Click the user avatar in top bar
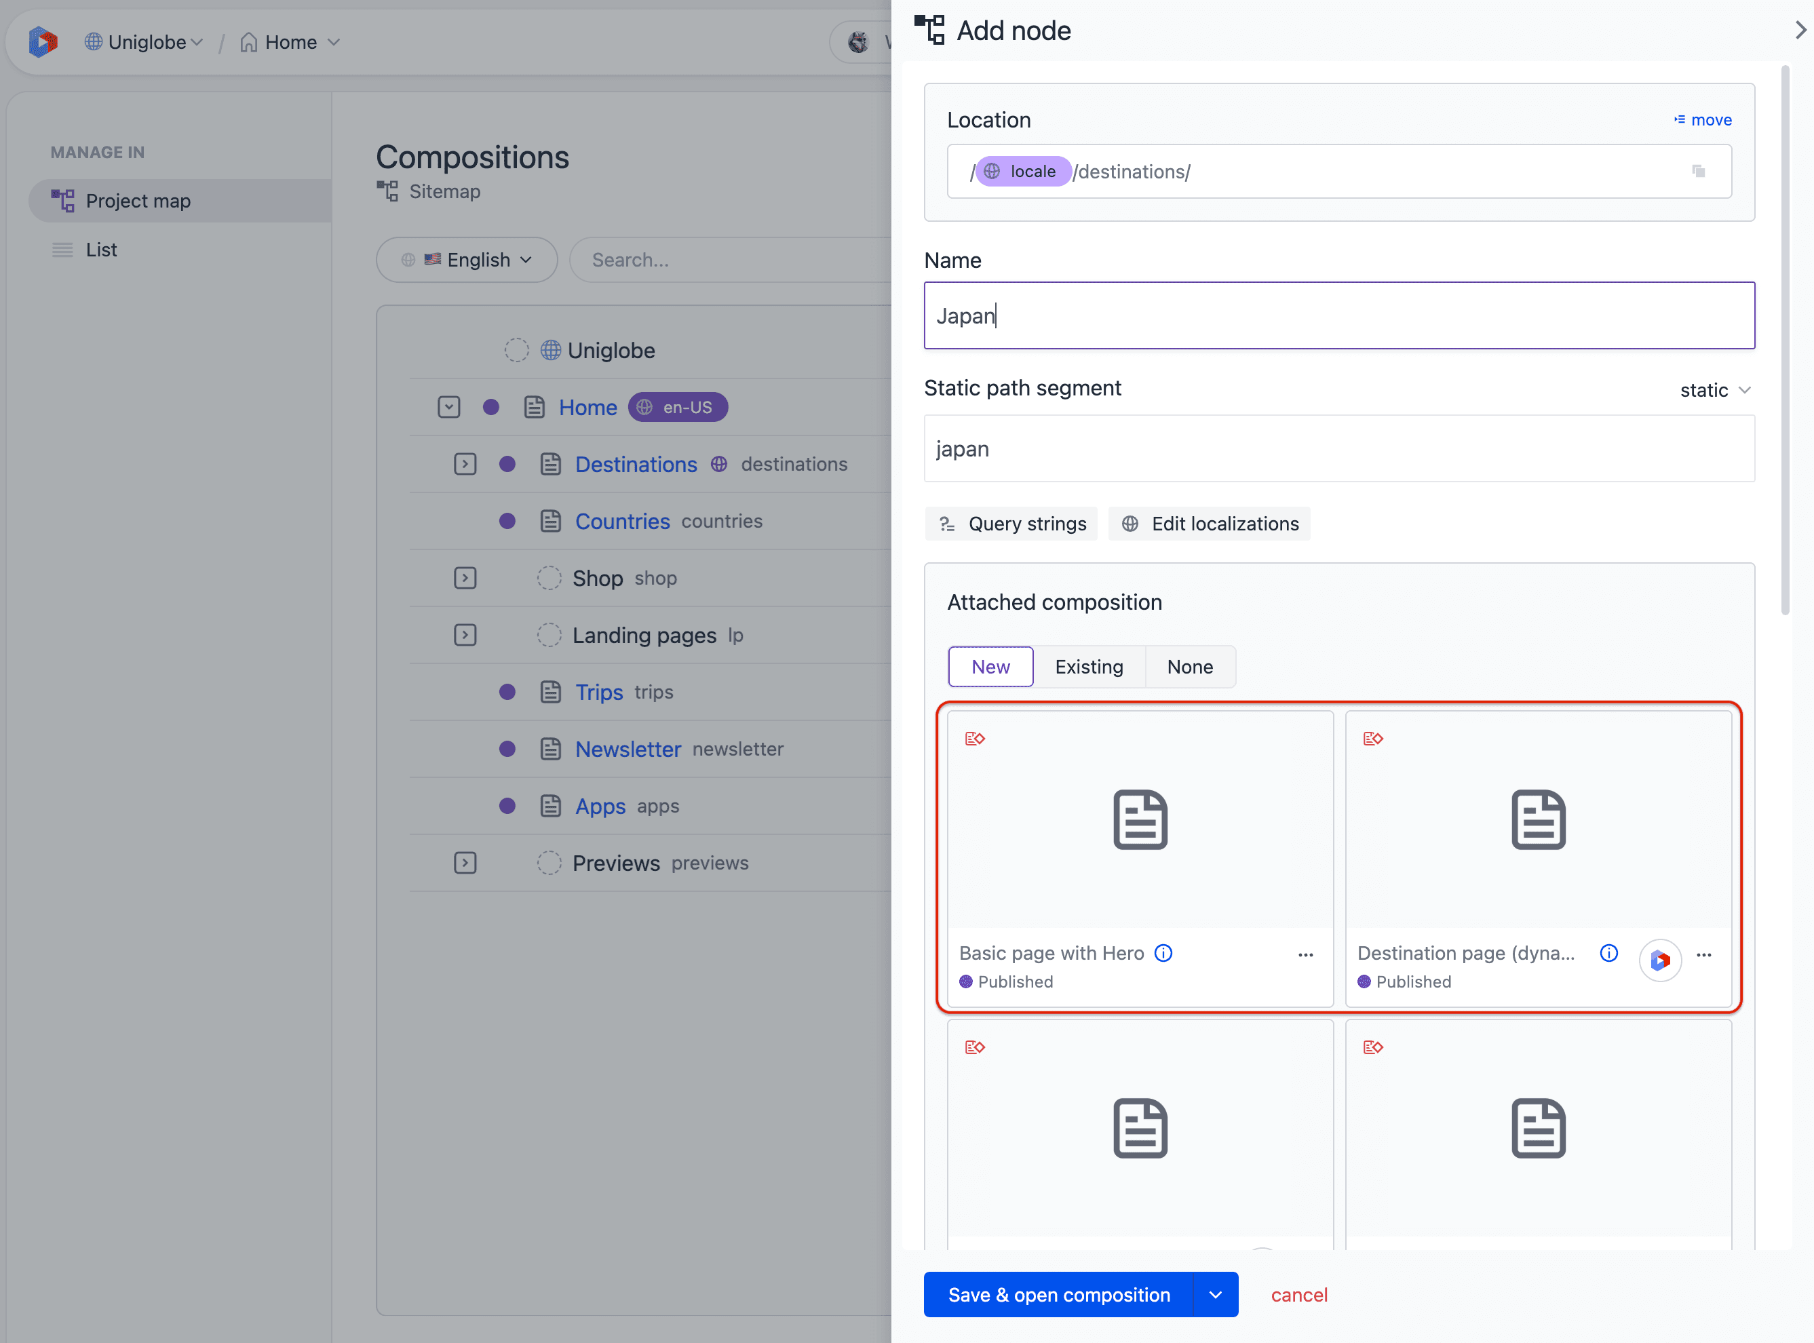Image resolution: width=1814 pixels, height=1343 pixels. [x=859, y=41]
